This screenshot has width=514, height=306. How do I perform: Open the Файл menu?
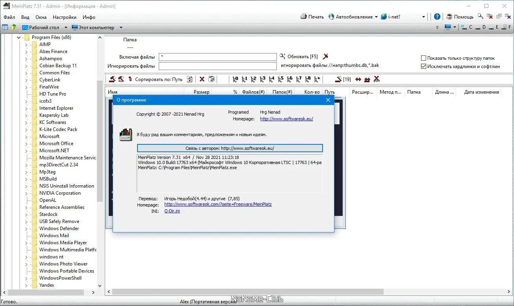(9, 17)
